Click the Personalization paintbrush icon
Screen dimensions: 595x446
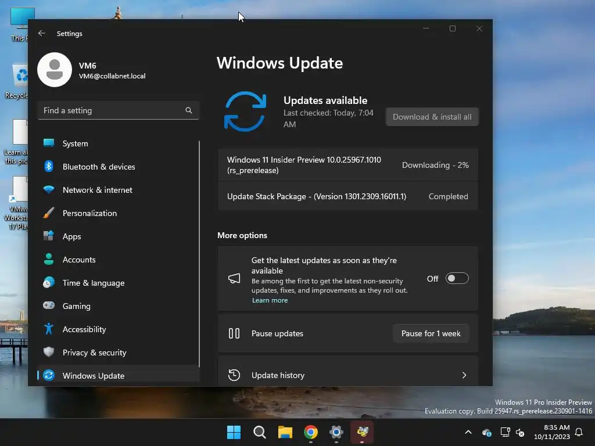[x=49, y=213]
